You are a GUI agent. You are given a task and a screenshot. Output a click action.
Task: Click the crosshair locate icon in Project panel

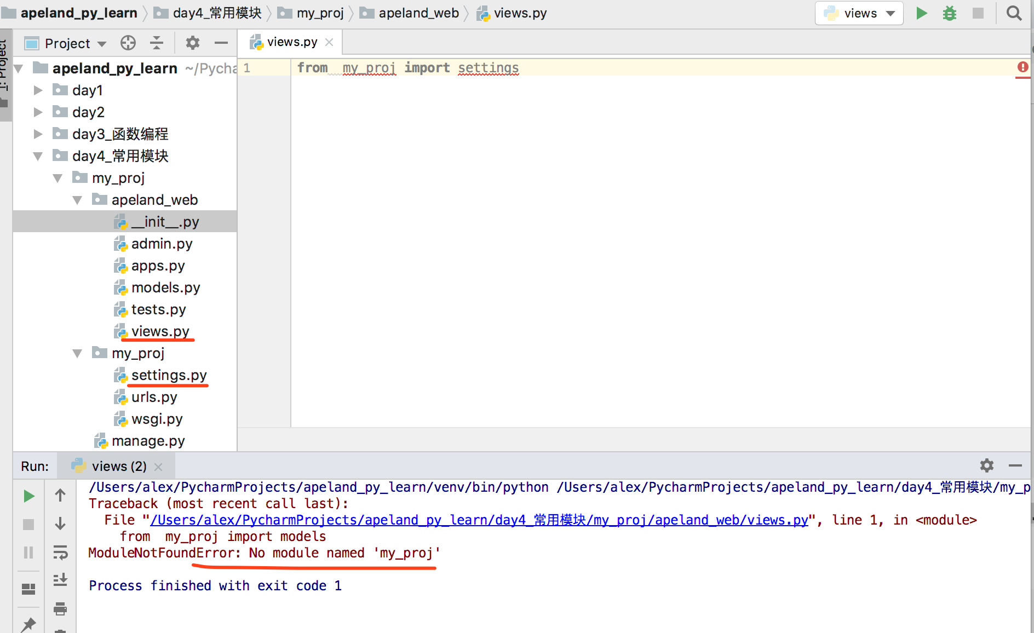[128, 43]
